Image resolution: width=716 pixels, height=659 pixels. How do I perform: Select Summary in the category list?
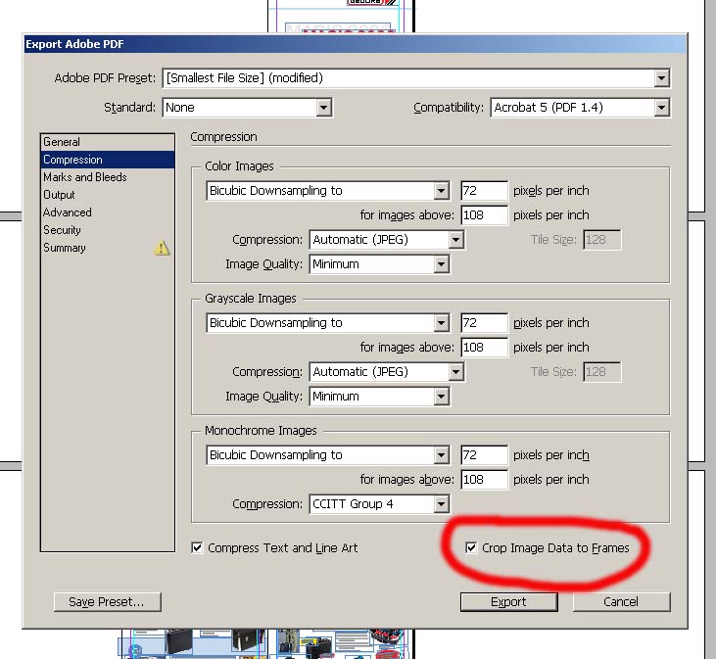(x=108, y=248)
